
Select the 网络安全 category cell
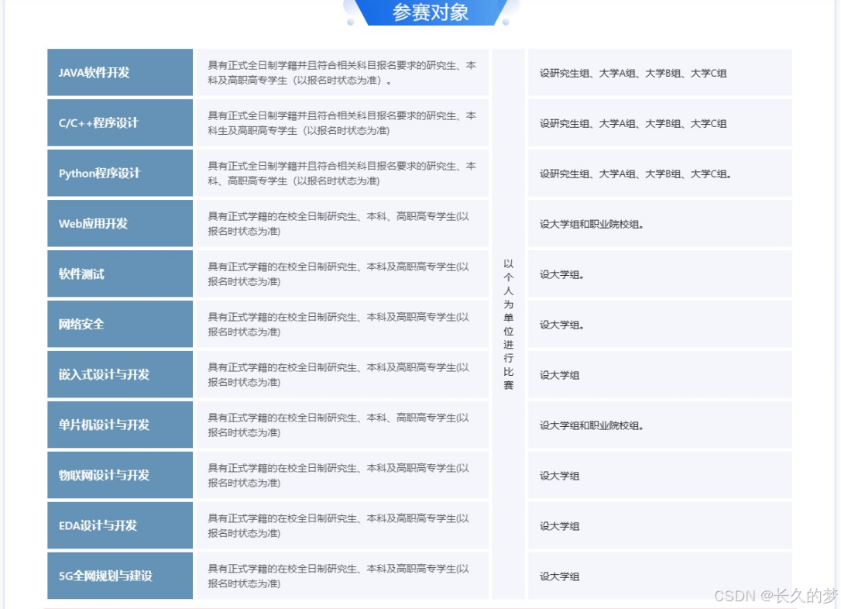tap(120, 324)
